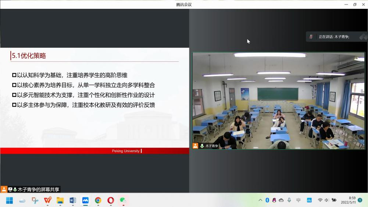Screen dimensions: 368x207
Task: Open WeChat from the taskbar
Action: [x=123, y=200]
